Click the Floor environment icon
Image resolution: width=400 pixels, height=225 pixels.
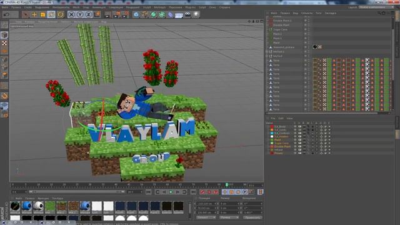click(x=179, y=15)
